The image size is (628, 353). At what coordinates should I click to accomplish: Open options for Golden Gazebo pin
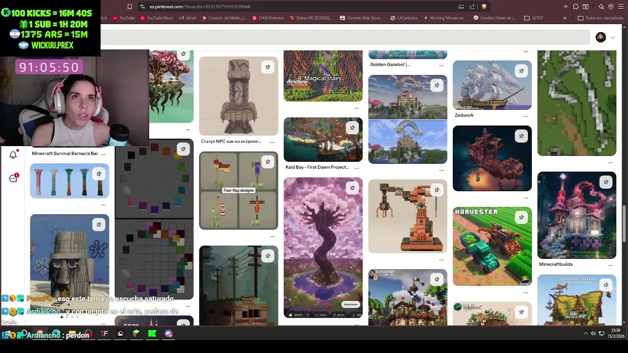(441, 65)
